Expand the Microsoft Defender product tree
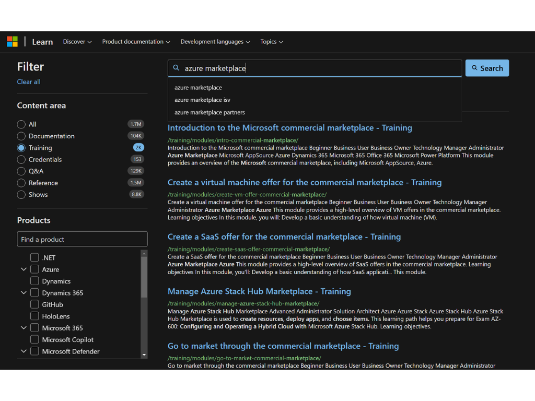 pyautogui.click(x=24, y=351)
